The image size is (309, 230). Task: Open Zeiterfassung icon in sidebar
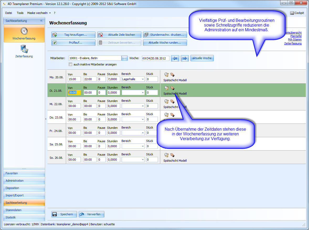(24, 49)
